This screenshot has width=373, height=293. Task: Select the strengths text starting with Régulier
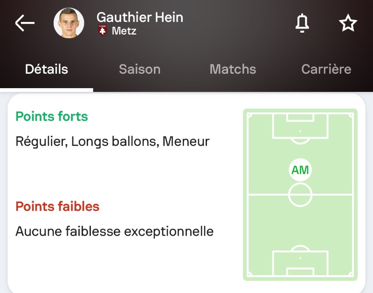(112, 141)
